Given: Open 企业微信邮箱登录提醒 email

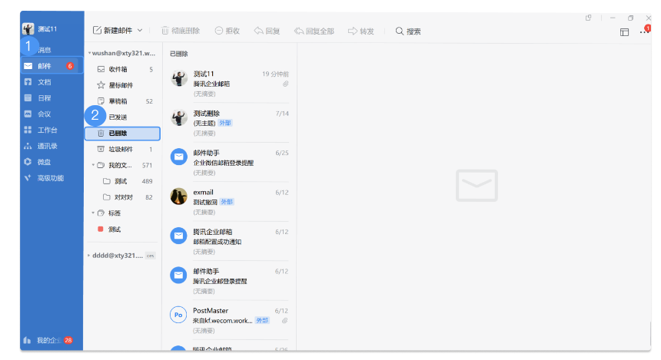Looking at the screenshot, I should [229, 163].
